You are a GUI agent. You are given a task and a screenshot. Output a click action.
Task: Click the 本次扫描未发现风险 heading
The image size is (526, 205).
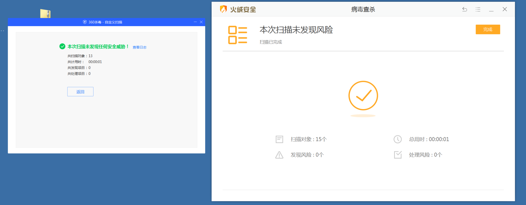point(296,30)
